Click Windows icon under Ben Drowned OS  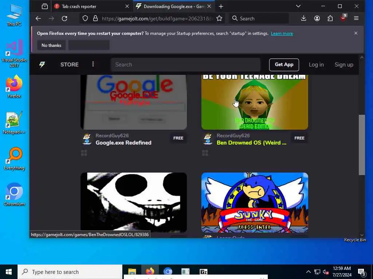tap(205, 153)
